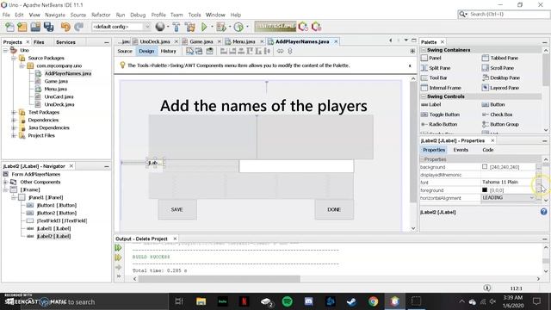The height and width of the screenshot is (310, 551).
Task: Click the Re-run icon in Output panel
Action: (119, 248)
